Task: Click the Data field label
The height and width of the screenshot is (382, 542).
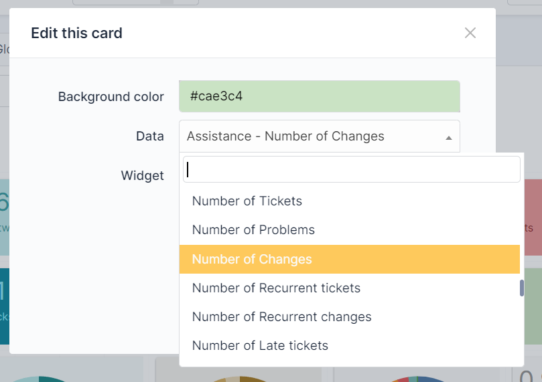Action: (x=149, y=136)
